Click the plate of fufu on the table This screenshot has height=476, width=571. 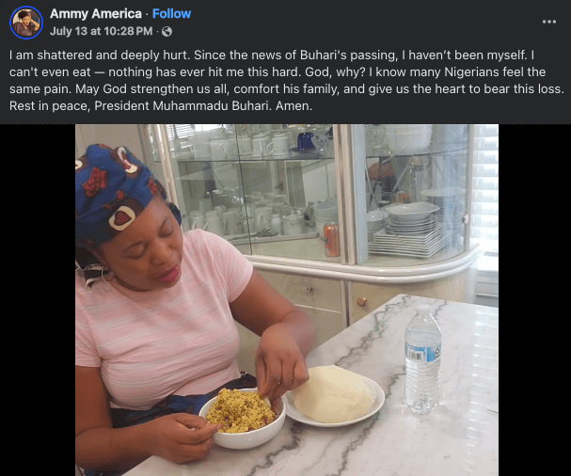[x=335, y=396]
